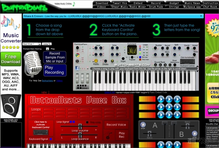The height and width of the screenshot is (148, 219).
Task: Click the deck A Balance slider
Action: pyautogui.click(x=149, y=134)
